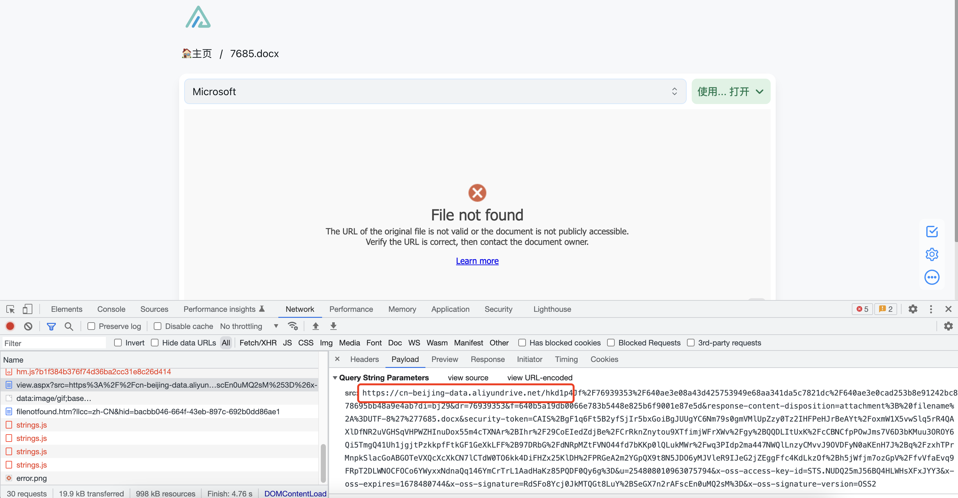Open DevTools three-dot customize menu

tap(931, 309)
